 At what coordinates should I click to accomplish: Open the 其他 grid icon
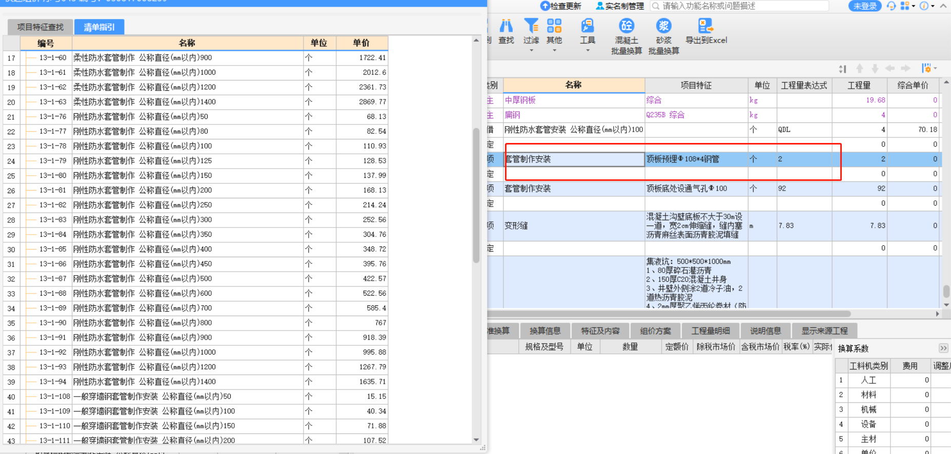[554, 26]
